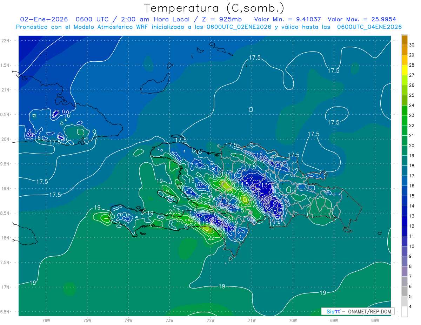
Task: Click the 4 label on the color scale
Action: (412, 307)
